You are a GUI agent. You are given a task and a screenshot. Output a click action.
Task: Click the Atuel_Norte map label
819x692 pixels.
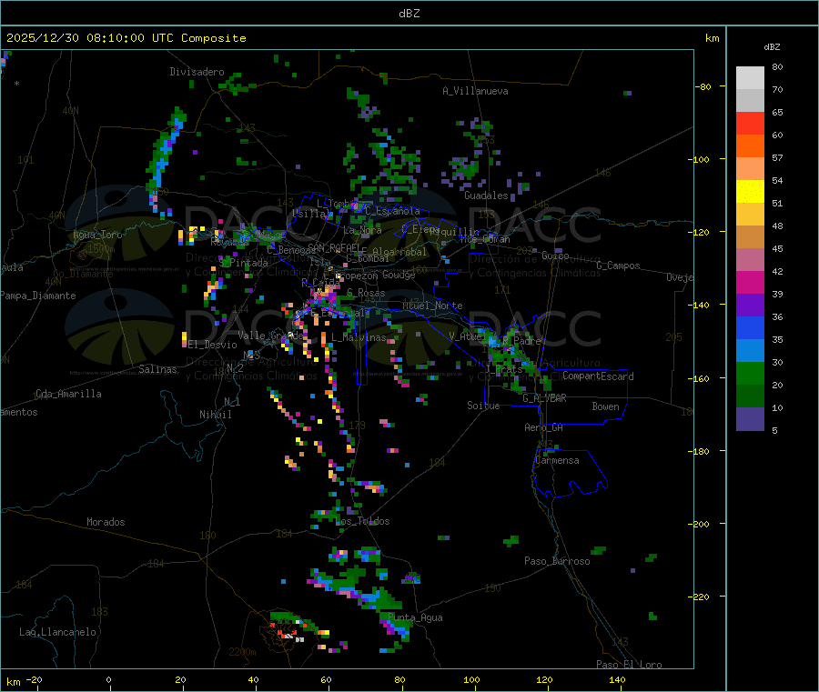(432, 306)
